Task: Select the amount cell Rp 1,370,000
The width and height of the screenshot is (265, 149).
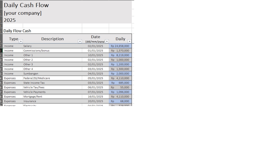Action: click(120, 50)
